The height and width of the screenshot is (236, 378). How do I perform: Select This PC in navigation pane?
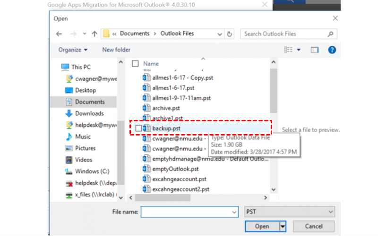coord(81,67)
